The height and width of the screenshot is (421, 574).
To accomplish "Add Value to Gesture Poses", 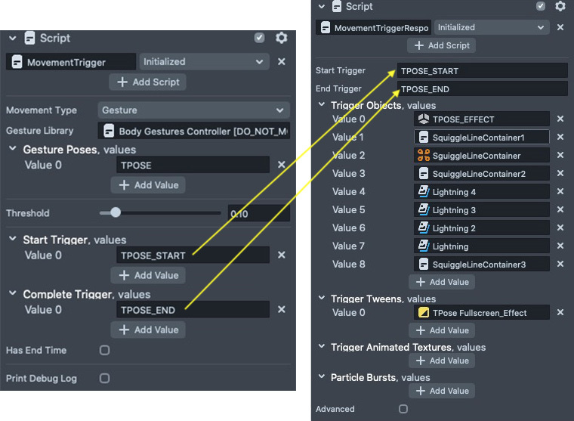I will [148, 185].
